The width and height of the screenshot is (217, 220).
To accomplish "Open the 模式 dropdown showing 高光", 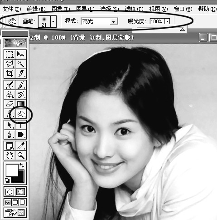I will tap(99, 21).
